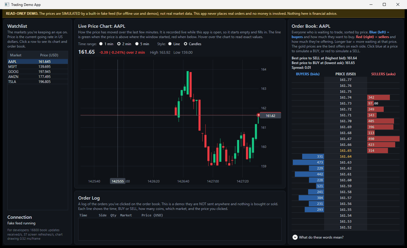Click the gold best ask price 161.65

[x=346, y=151]
